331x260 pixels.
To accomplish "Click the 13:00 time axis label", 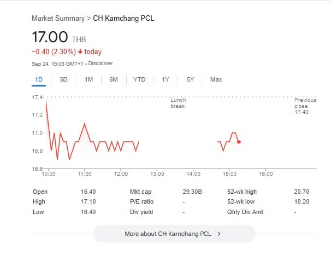I will [157, 174].
